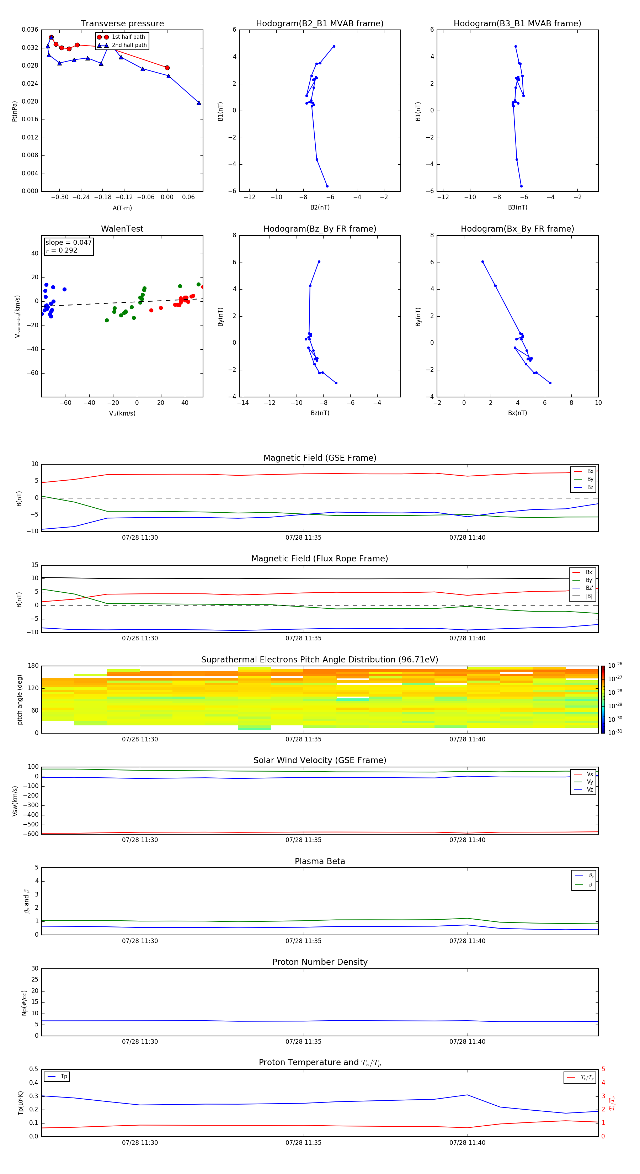This screenshot has height=1174, width=640.
Task: Click the "r = 0.292" annotation
Action: click(62, 250)
